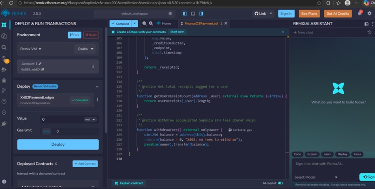Open wei unit dropdown
The image size is (375, 189).
90,119
